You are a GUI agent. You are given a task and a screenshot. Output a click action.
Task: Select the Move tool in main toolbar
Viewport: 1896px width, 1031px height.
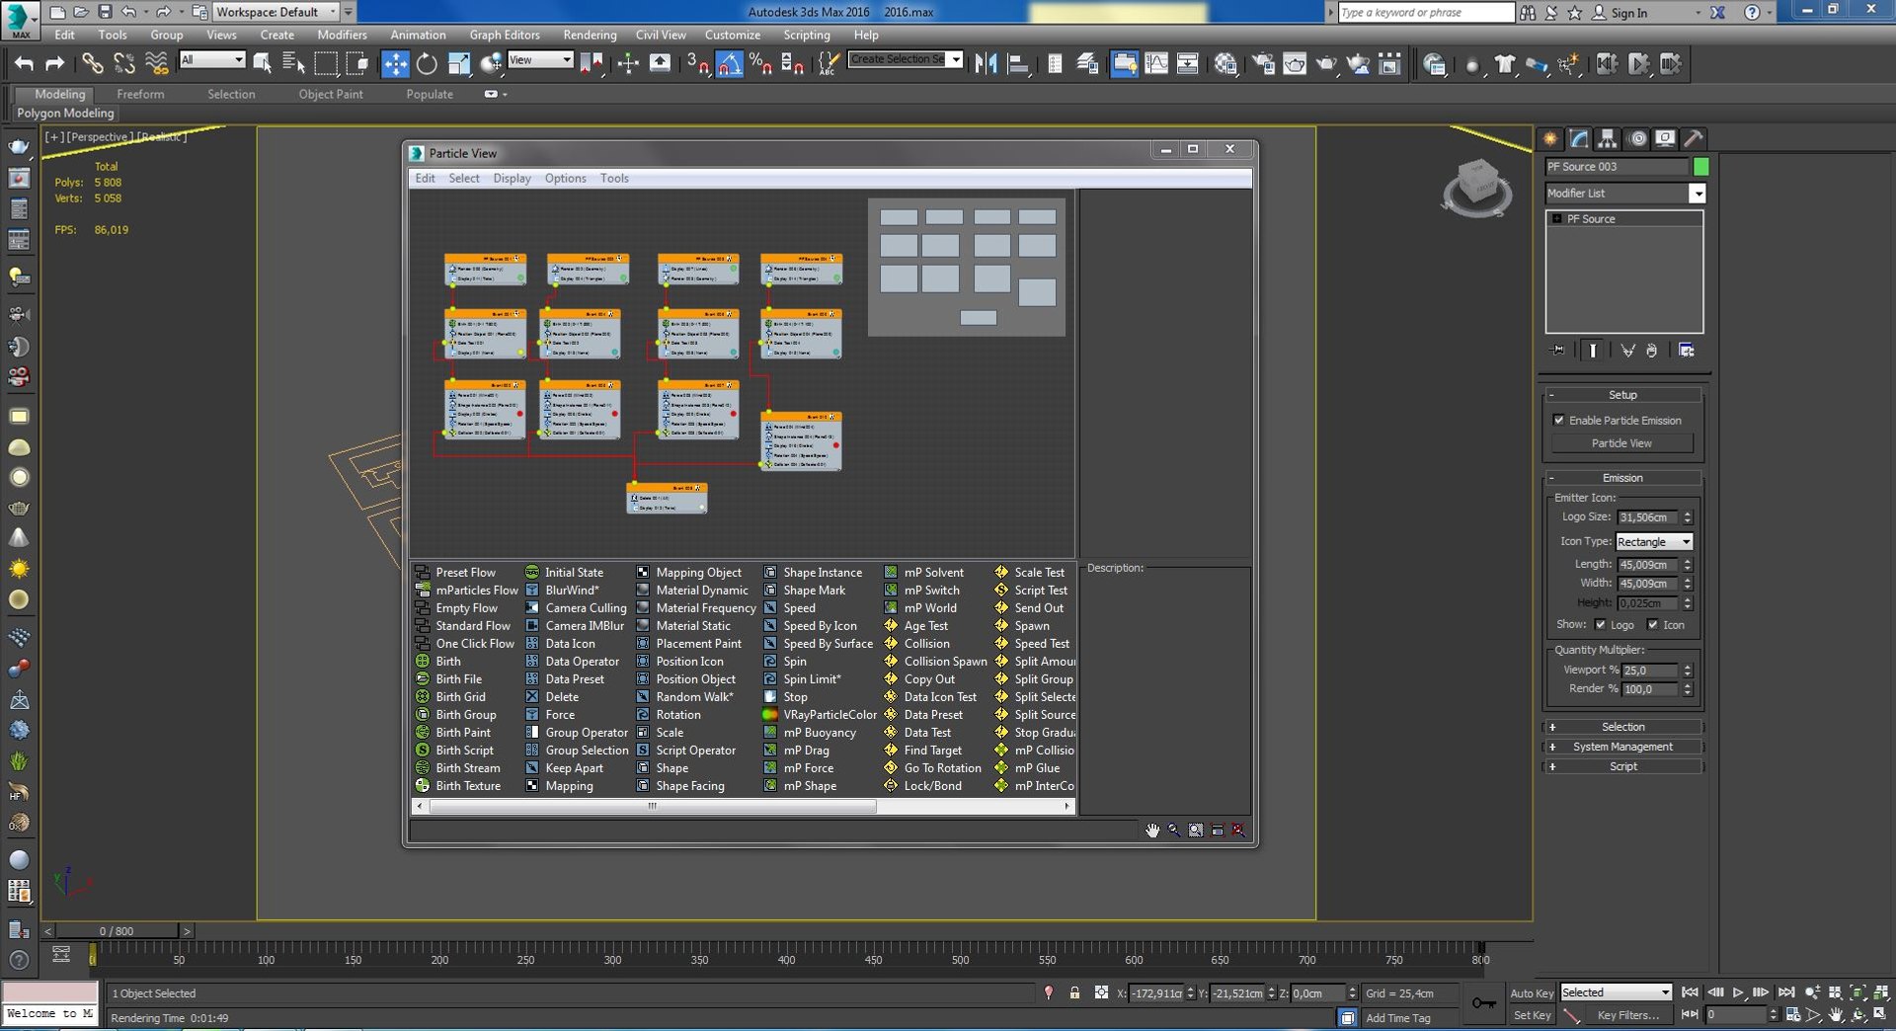click(395, 64)
